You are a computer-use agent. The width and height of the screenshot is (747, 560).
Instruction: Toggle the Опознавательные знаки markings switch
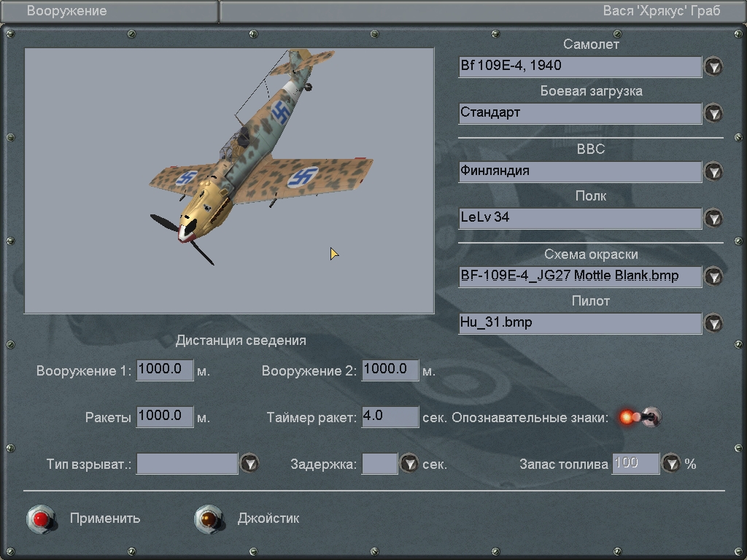tap(641, 417)
